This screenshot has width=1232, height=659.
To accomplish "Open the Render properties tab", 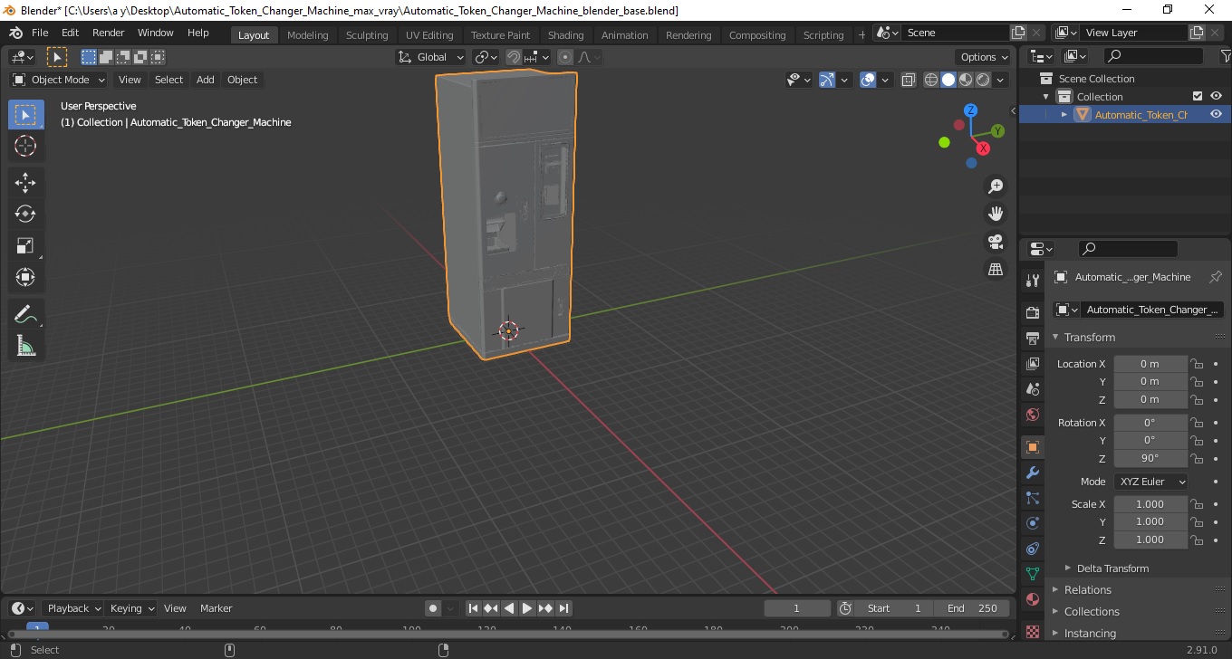I will click(1032, 313).
